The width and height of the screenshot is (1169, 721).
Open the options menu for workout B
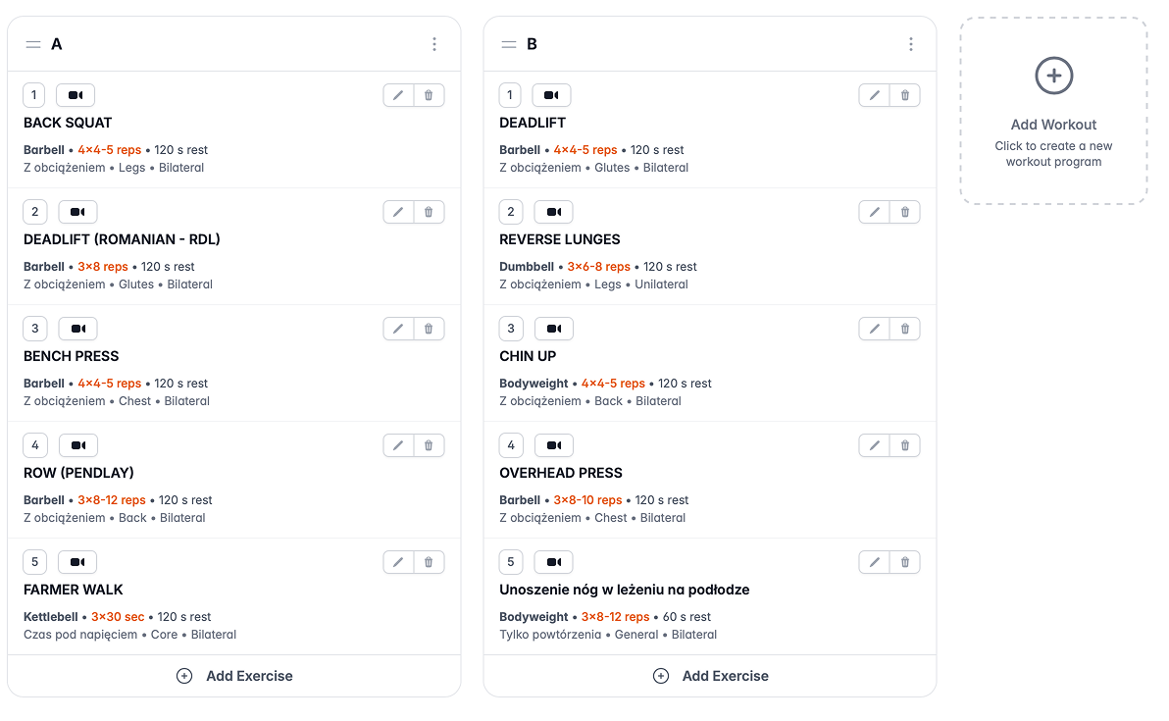910,44
